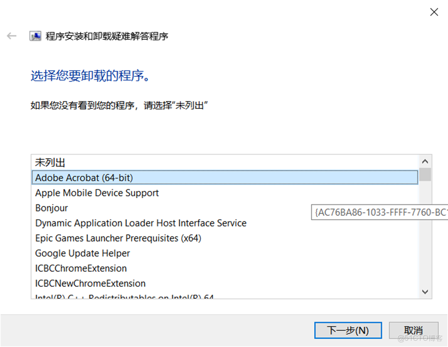Choose ICBCChromeExtension in the list
Screen dimensions: 448x347
81,268
